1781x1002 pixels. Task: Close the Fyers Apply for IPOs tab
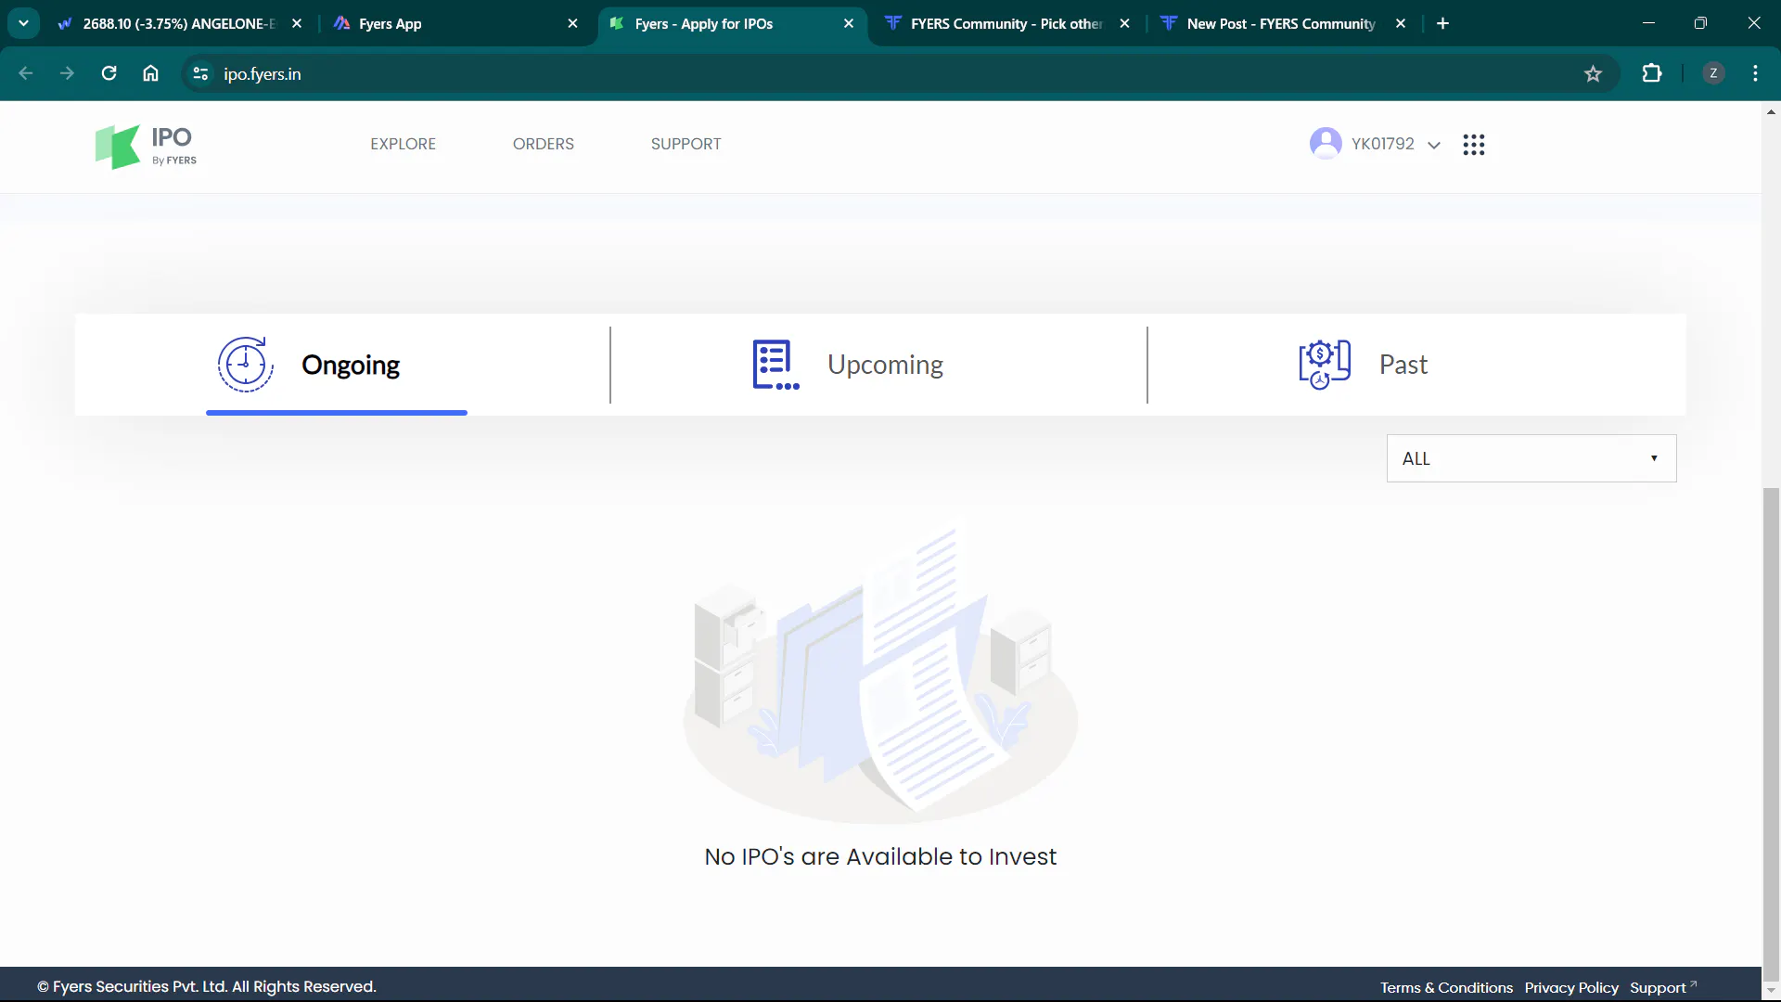pos(848,23)
